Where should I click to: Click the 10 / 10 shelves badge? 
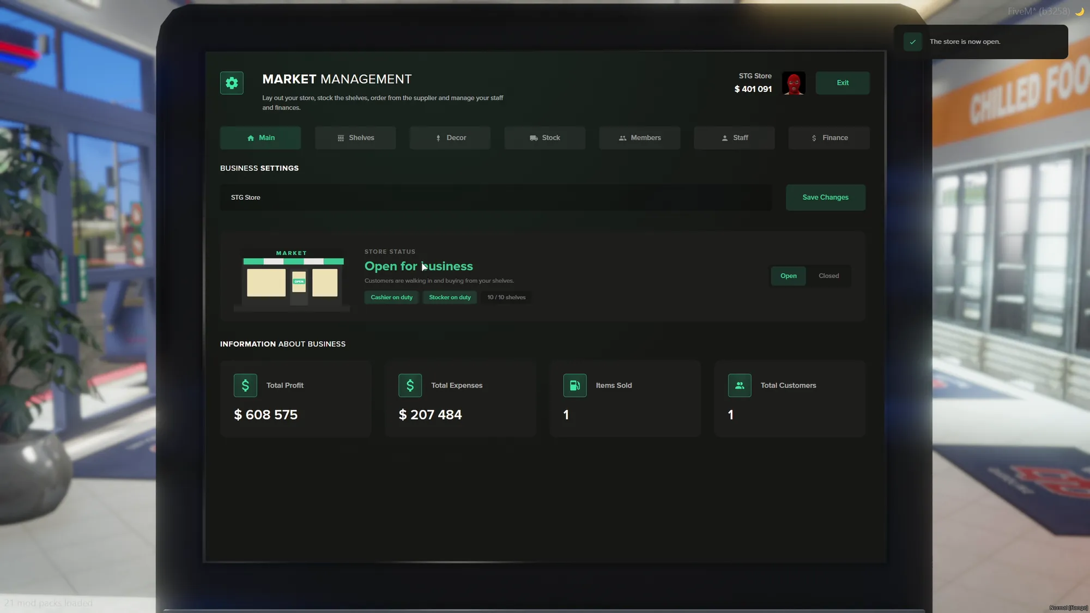click(x=506, y=298)
